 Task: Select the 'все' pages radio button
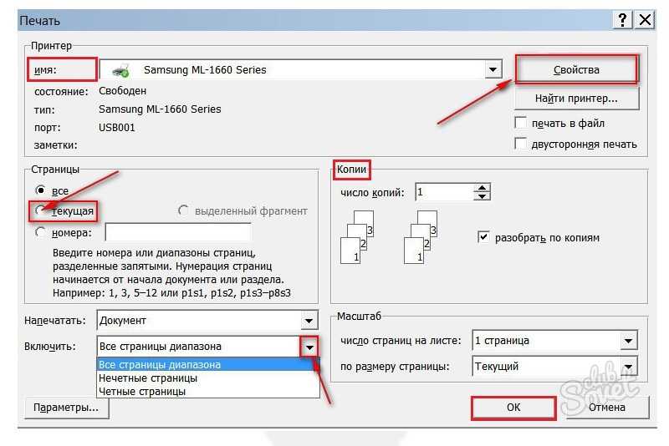tap(40, 190)
